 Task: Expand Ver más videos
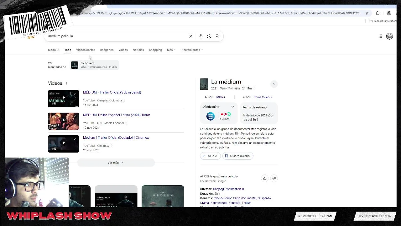[116, 163]
